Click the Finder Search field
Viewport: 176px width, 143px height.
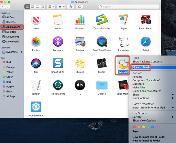coord(129,7)
